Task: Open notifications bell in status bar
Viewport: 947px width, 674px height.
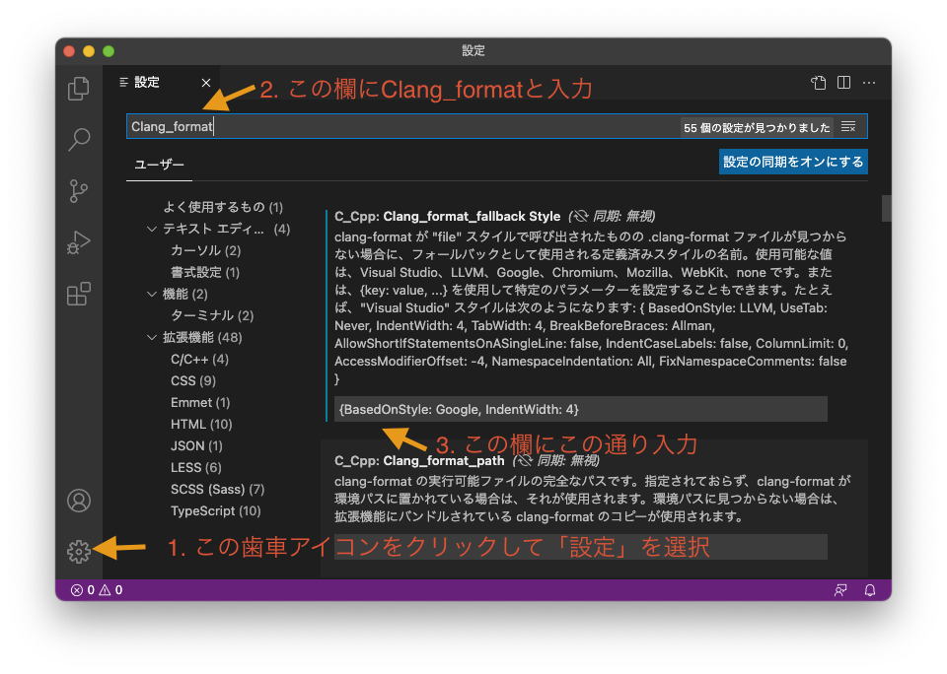Action: (x=870, y=590)
